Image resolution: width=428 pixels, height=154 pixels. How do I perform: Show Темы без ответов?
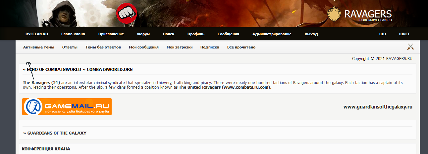click(x=103, y=47)
